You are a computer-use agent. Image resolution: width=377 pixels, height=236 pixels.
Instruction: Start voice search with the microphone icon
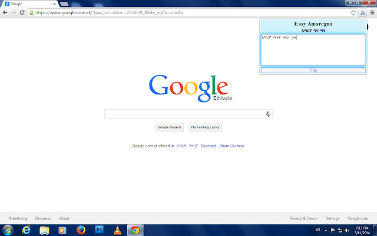pos(269,114)
